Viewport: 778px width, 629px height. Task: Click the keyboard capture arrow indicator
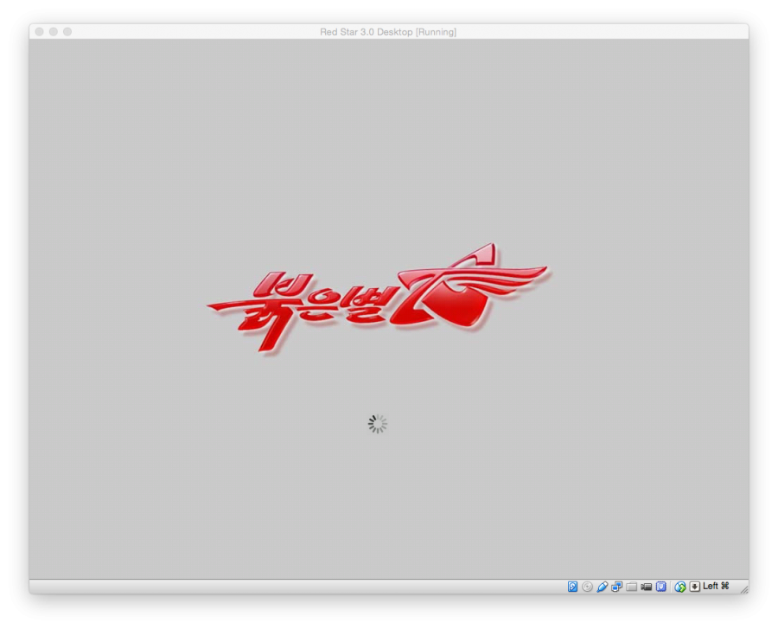[694, 587]
